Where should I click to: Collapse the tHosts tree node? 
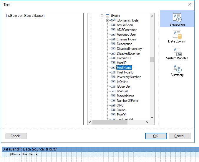102,16
